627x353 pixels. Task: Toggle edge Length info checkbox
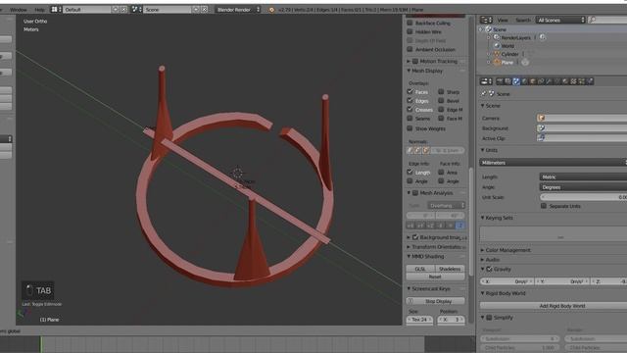tap(410, 173)
